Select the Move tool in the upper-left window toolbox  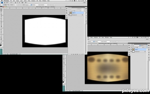pos(1,9)
